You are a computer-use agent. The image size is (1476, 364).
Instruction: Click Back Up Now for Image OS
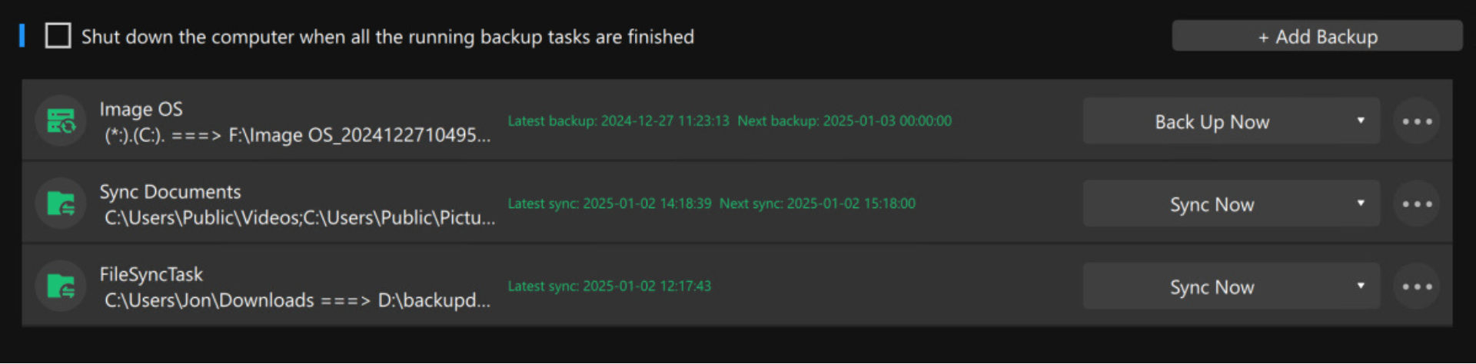1212,121
